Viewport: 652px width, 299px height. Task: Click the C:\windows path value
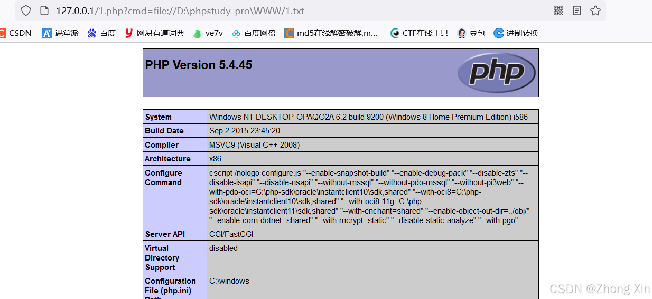tap(229, 281)
